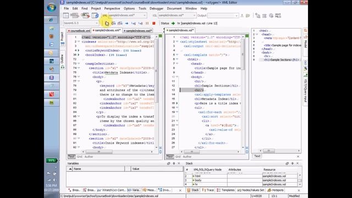Open the Hotspots tab
The width and height of the screenshot is (352, 198).
[276, 190]
